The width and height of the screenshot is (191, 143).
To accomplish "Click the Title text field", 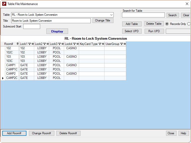I will point(51,21).
